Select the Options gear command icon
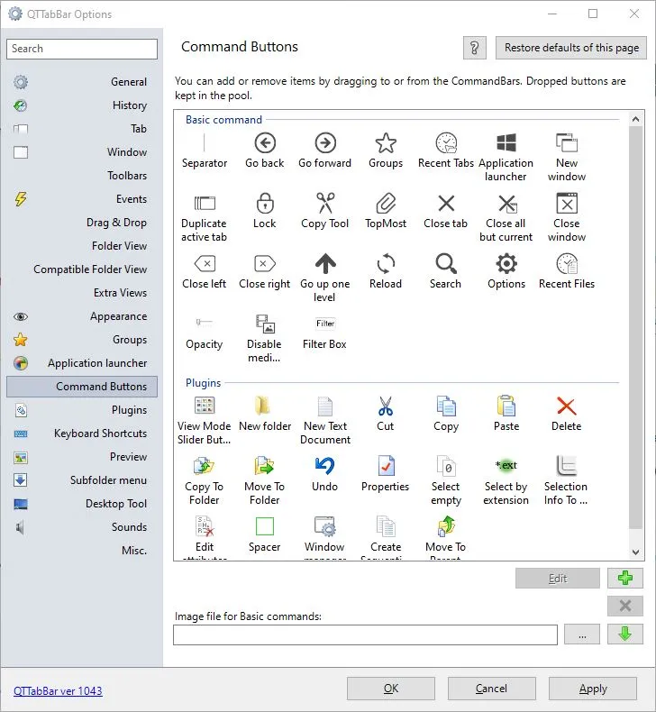 [506, 264]
